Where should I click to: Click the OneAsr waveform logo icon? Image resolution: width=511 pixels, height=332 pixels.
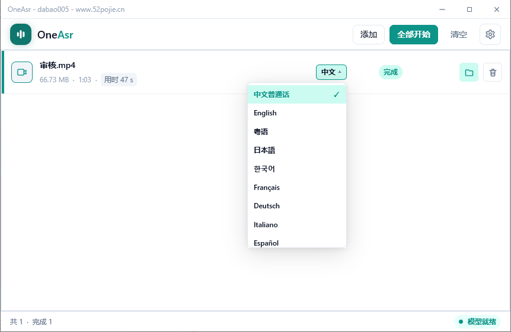pyautogui.click(x=21, y=34)
